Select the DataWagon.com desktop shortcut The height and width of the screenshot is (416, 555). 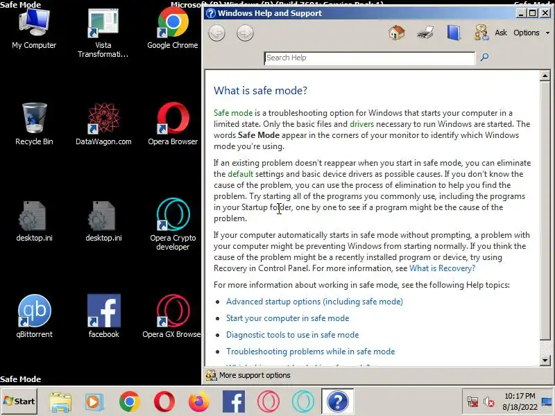click(x=103, y=125)
